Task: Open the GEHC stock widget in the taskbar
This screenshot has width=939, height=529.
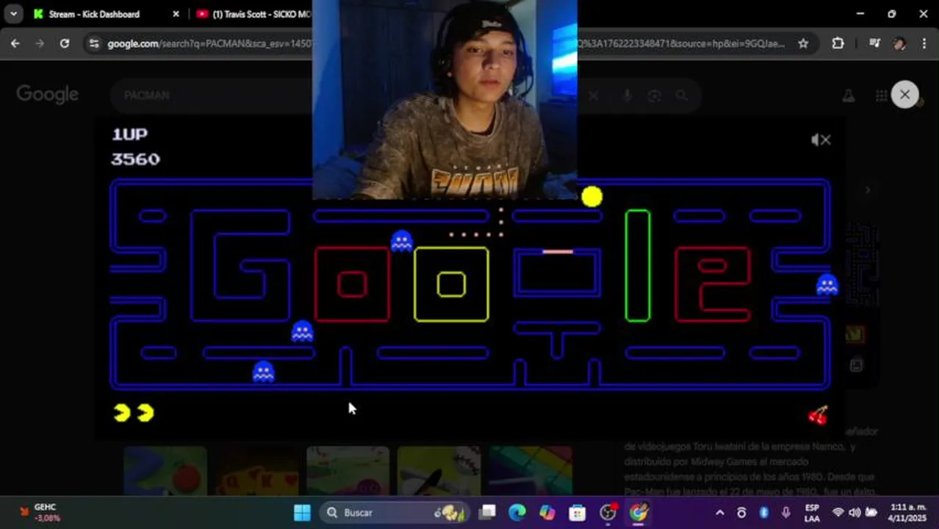Action: click(40, 512)
